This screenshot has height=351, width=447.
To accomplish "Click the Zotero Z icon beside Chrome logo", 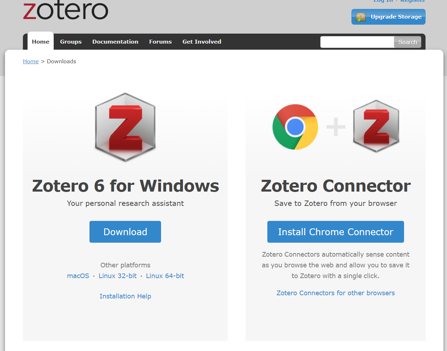I will click(x=376, y=126).
